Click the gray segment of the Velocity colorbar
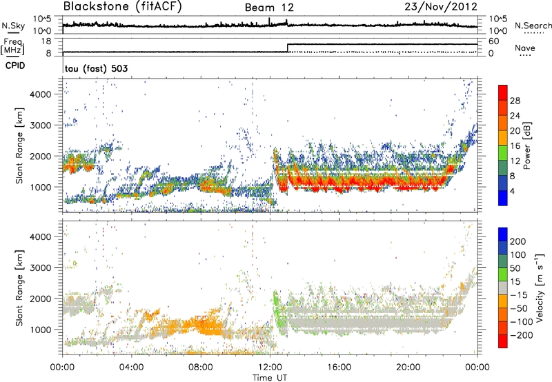Screen dimensions: 552x382 [503, 288]
